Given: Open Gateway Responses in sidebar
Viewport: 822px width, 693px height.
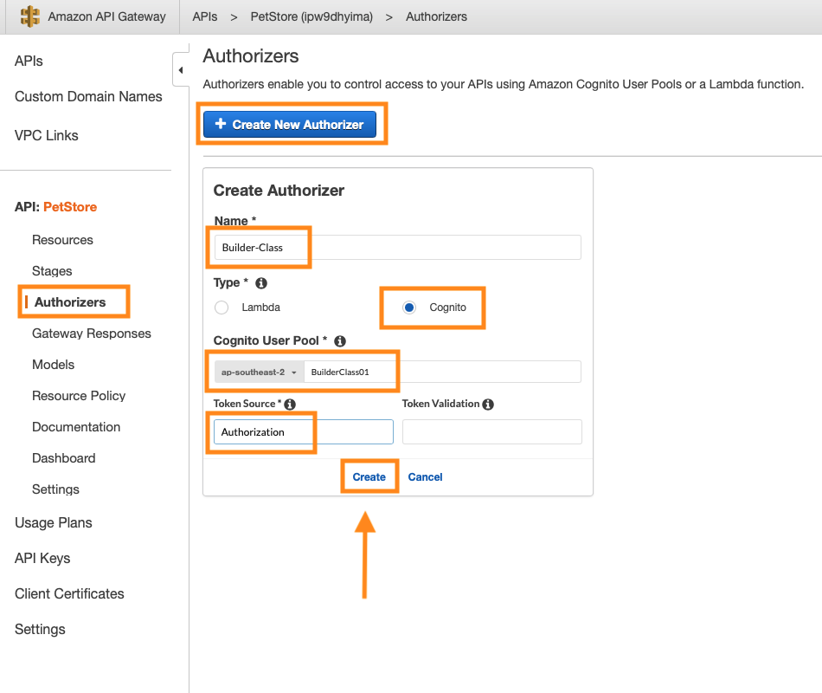Looking at the screenshot, I should point(92,334).
